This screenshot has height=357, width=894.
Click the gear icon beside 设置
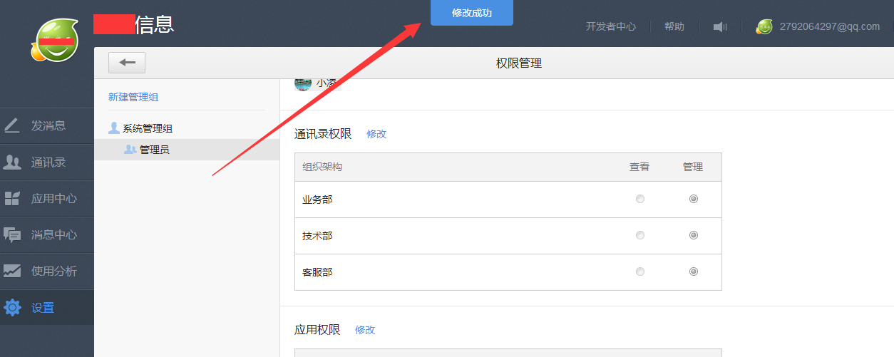pos(12,308)
